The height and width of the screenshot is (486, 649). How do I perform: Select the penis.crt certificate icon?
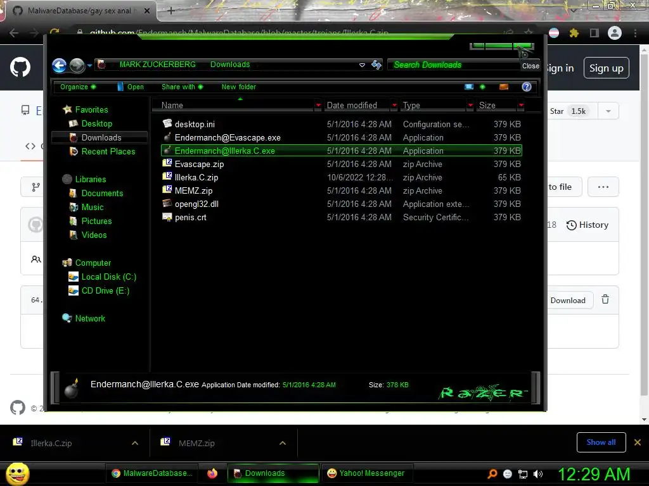point(167,217)
